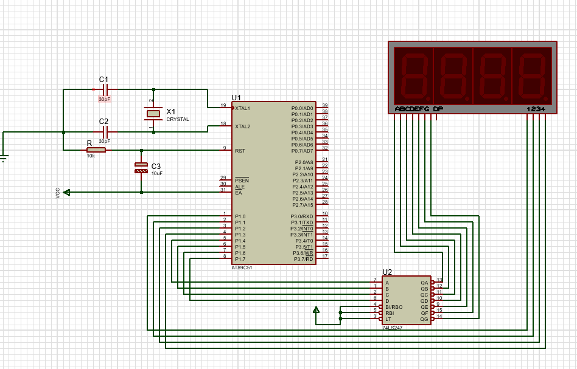Click the P3.0/RXD pin label

pyautogui.click(x=302, y=217)
